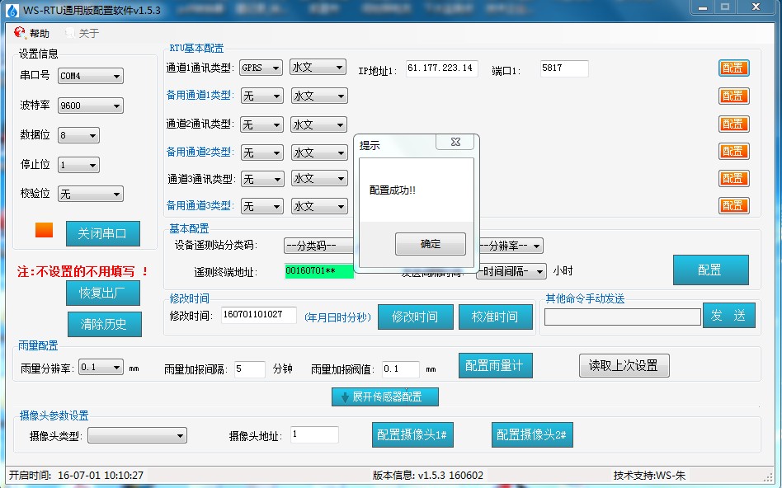Open 通道3通讯类型 水文 dropdown
782x488 pixels.
319,178
